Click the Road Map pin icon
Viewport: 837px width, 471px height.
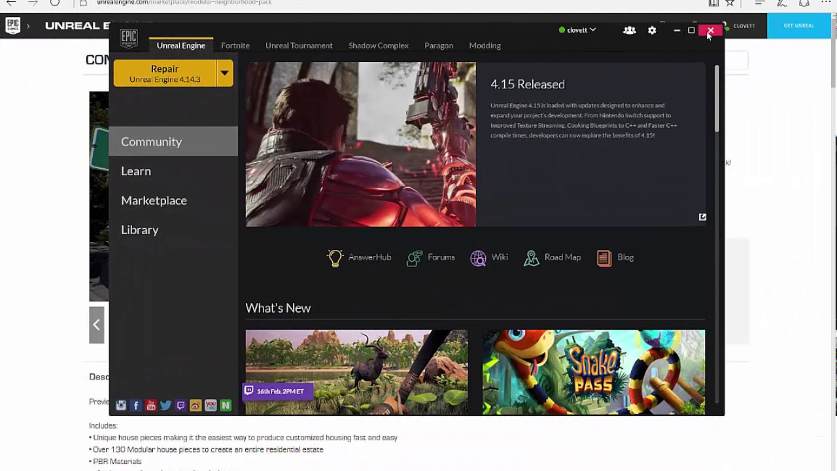tap(531, 258)
